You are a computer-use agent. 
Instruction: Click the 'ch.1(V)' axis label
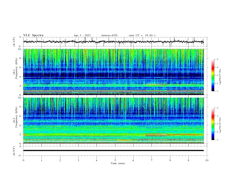click(14, 42)
